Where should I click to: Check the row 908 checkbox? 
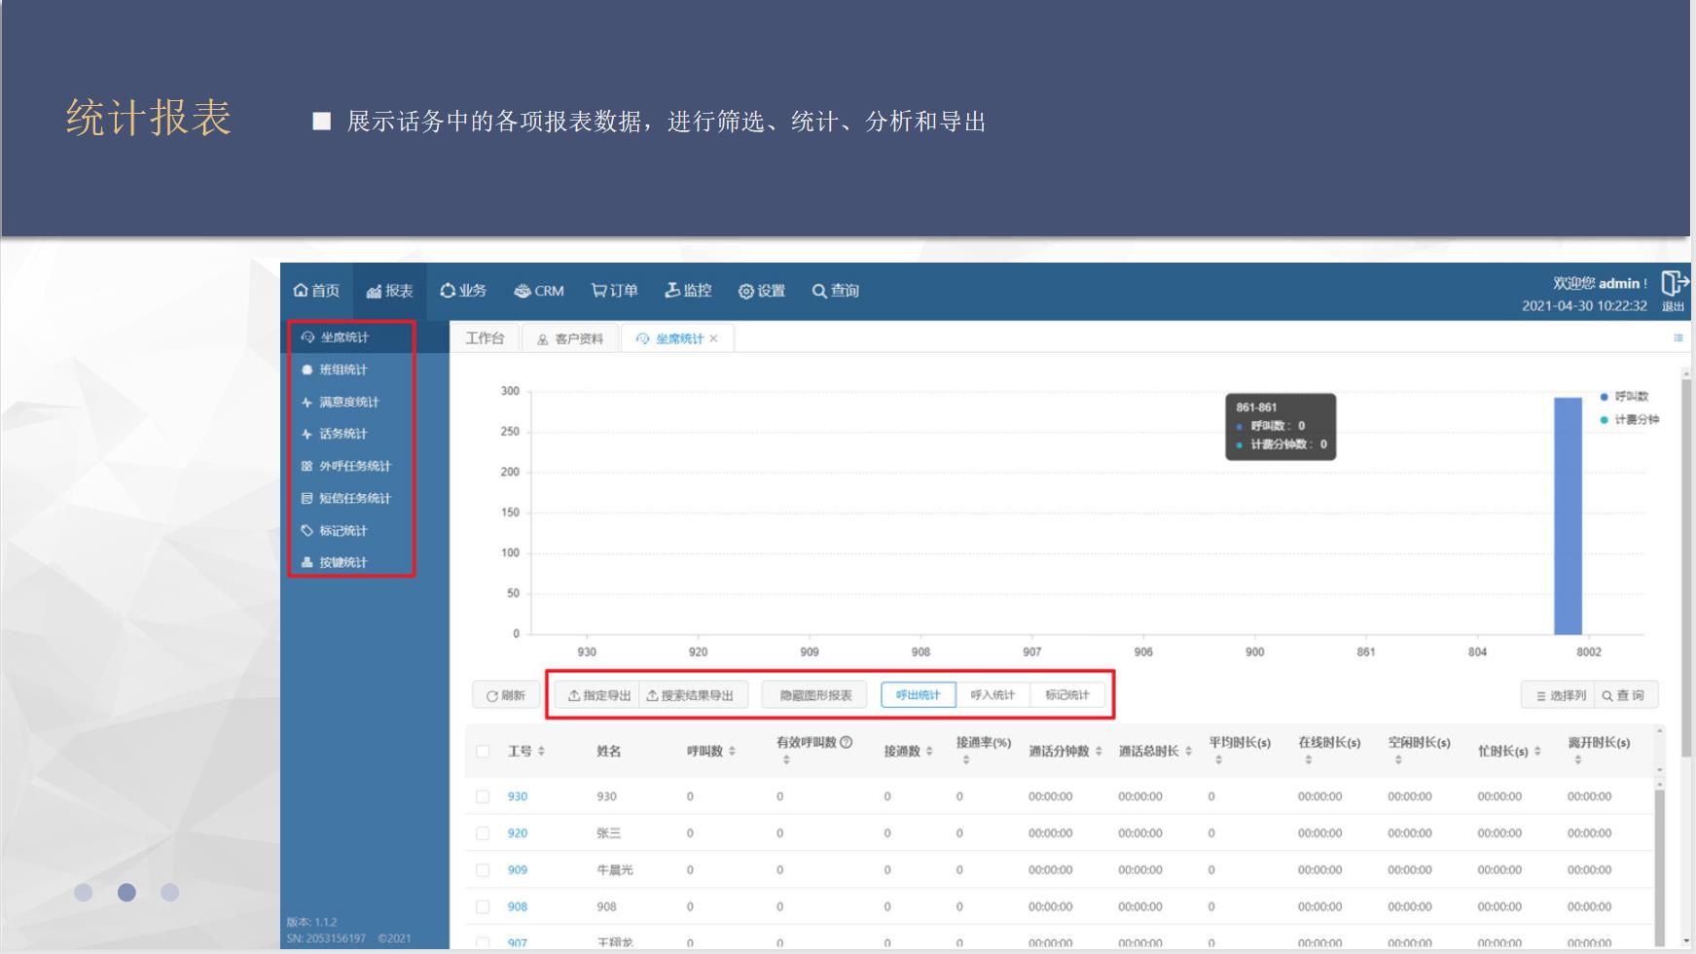[x=483, y=906]
